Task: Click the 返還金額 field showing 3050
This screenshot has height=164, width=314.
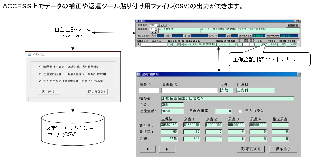Action: tap(172, 111)
